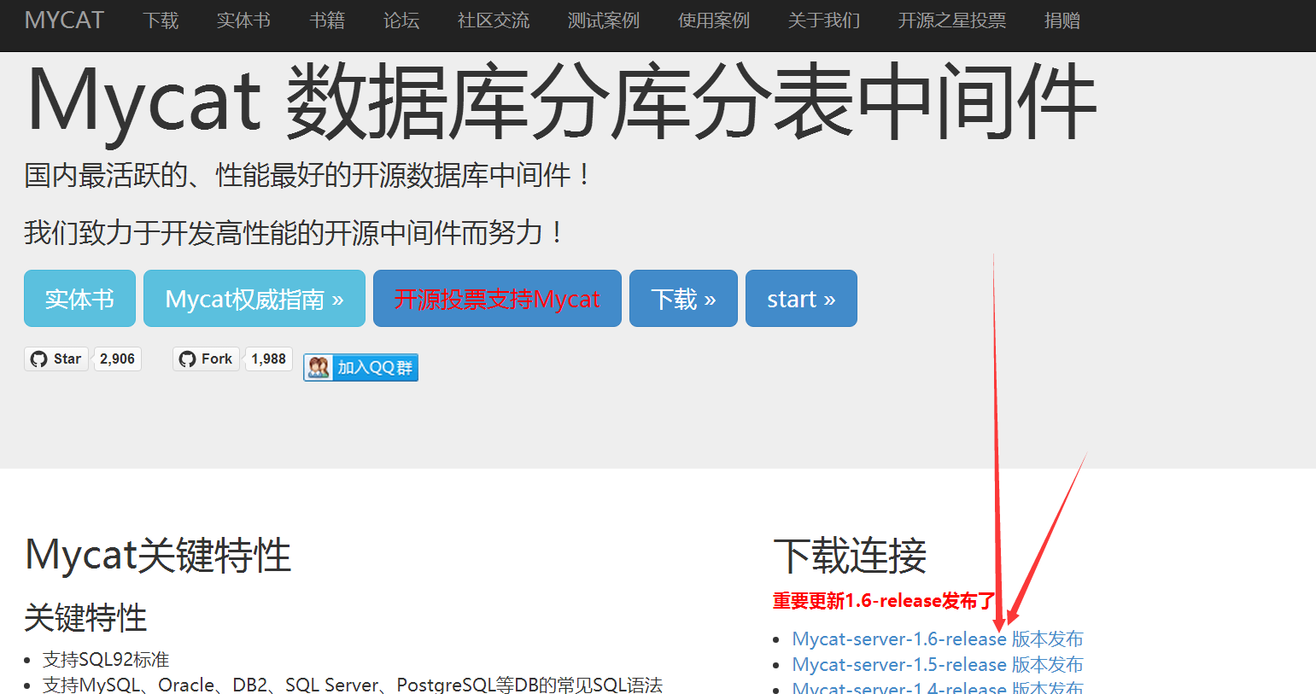This screenshot has height=694, width=1316.
Task: Click the light blue 实体书 button
Action: [x=79, y=299]
